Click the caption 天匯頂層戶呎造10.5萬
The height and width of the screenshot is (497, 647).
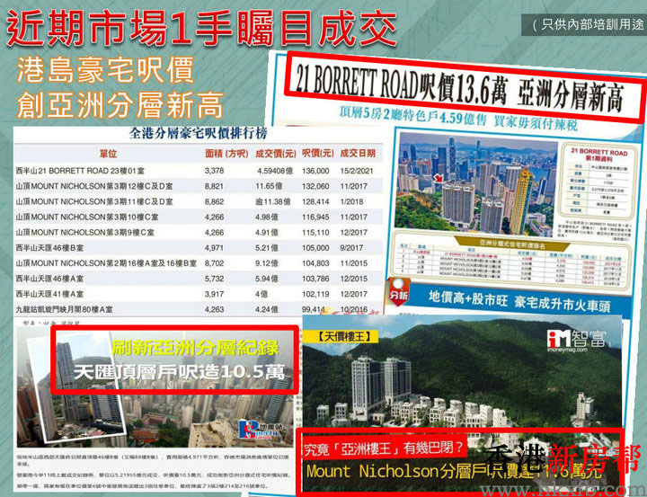[x=180, y=372]
